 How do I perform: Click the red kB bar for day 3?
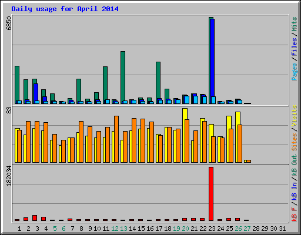(x=35, y=218)
